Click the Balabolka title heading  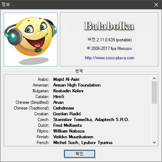point(109,26)
